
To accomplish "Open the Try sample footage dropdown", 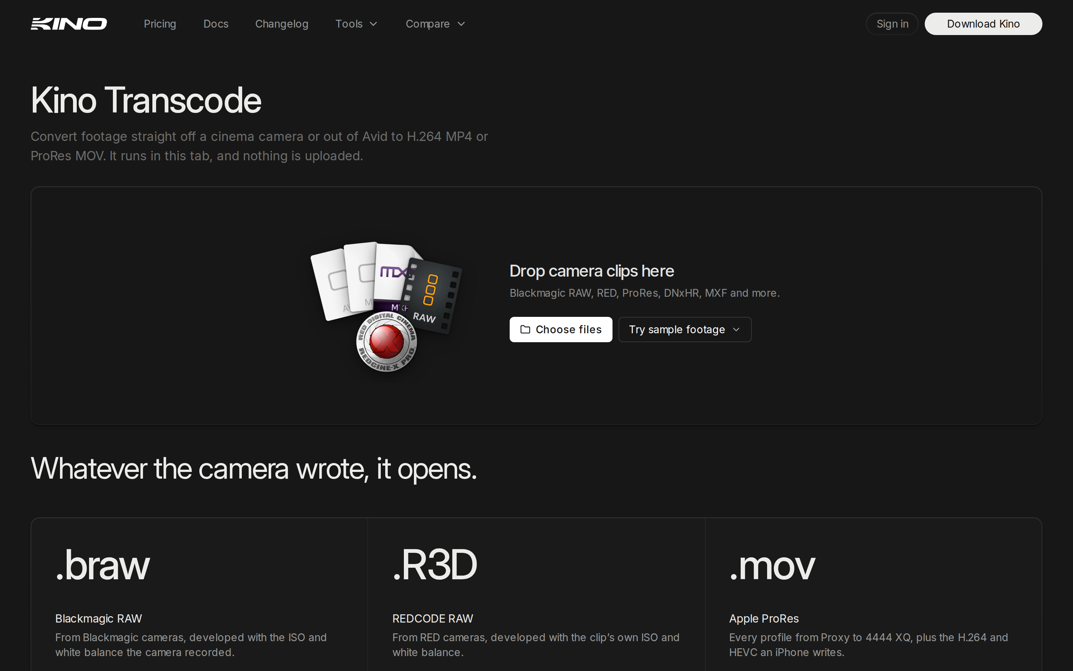I will tap(684, 329).
